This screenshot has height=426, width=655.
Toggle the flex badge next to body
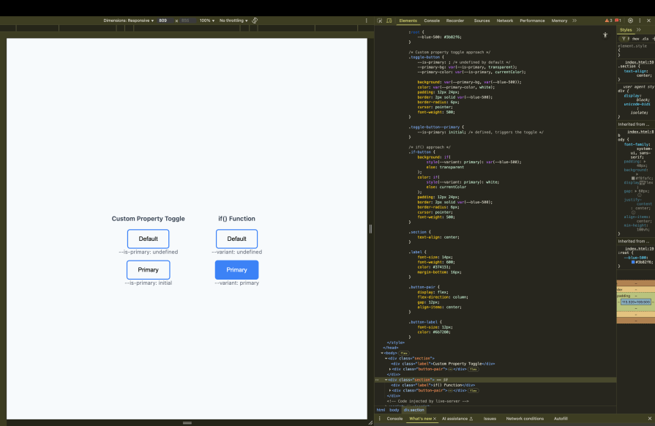[x=403, y=354]
